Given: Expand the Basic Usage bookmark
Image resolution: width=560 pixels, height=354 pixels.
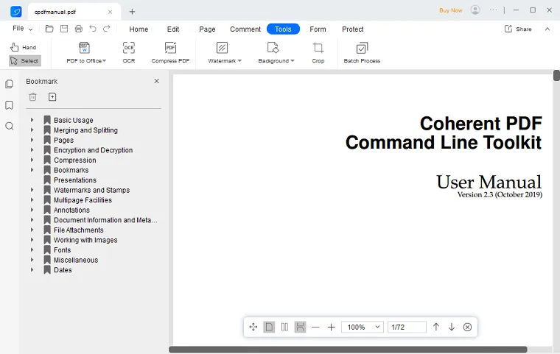Looking at the screenshot, I should [x=32, y=120].
